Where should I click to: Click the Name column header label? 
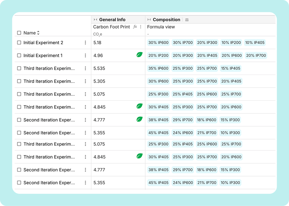tap(30, 33)
